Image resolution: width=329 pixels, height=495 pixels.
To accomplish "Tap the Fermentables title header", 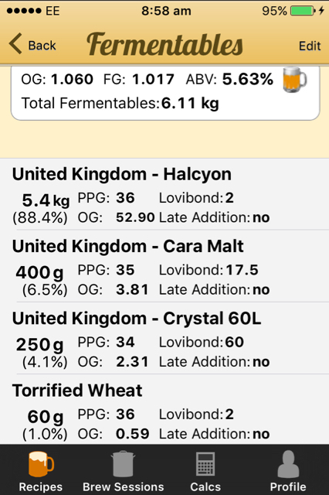I will pos(164,45).
